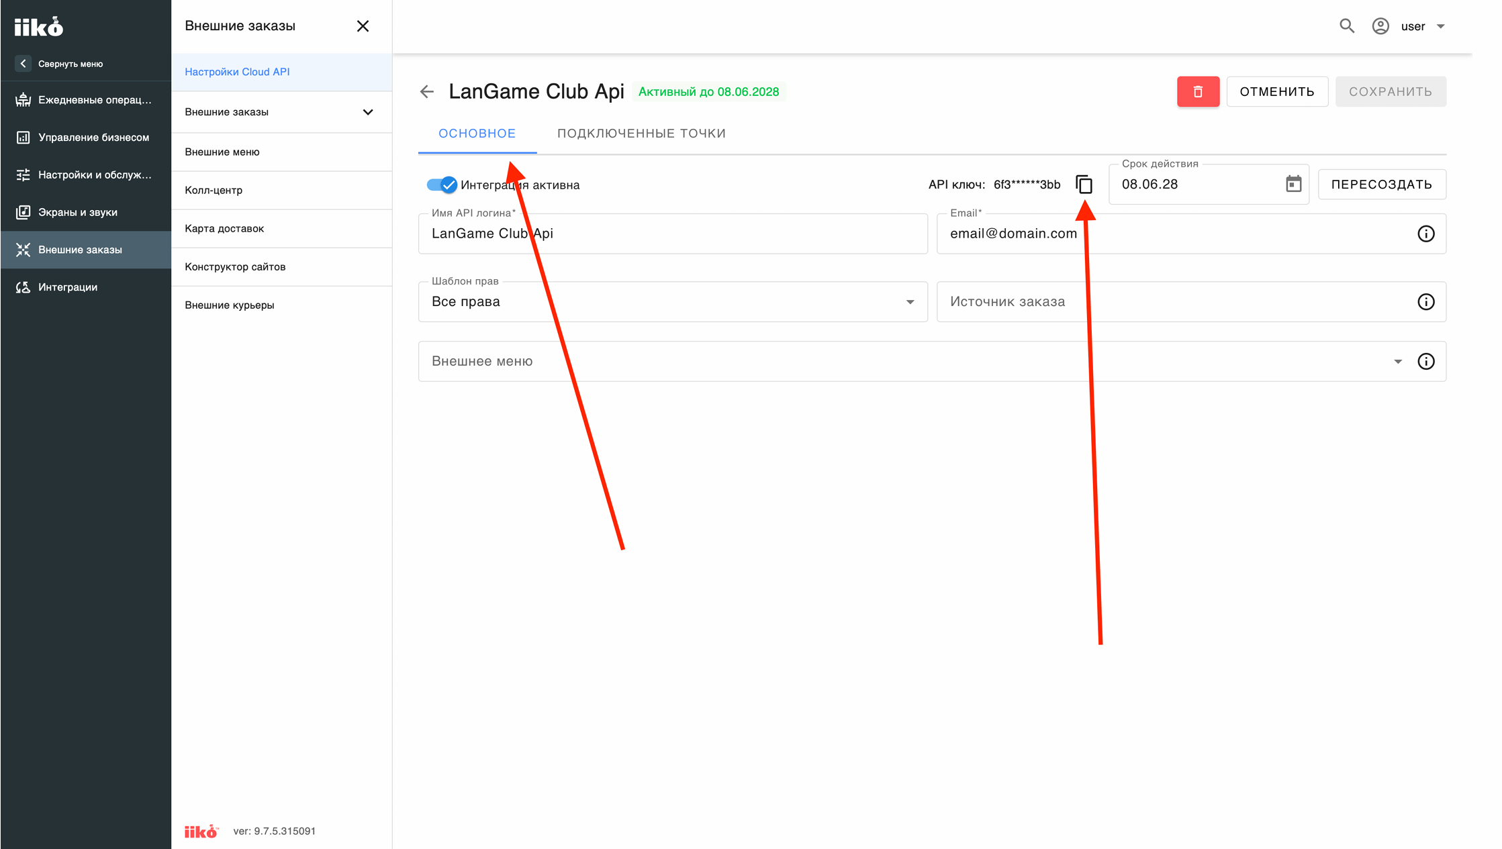Open the calendar icon in Срок действия
The image size is (1502, 849).
click(1293, 184)
